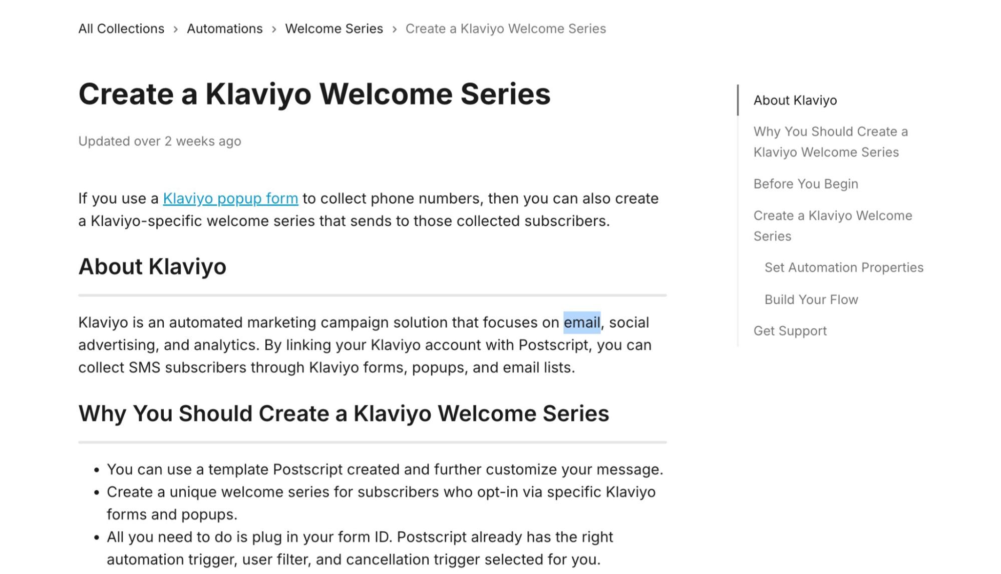The height and width of the screenshot is (574, 1001).
Task: Click the Why You Should Create heading
Action: [344, 413]
